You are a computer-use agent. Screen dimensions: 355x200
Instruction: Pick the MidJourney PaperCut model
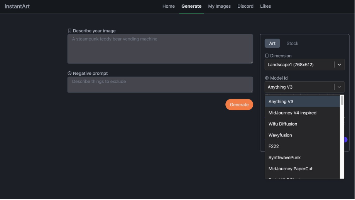click(303, 168)
